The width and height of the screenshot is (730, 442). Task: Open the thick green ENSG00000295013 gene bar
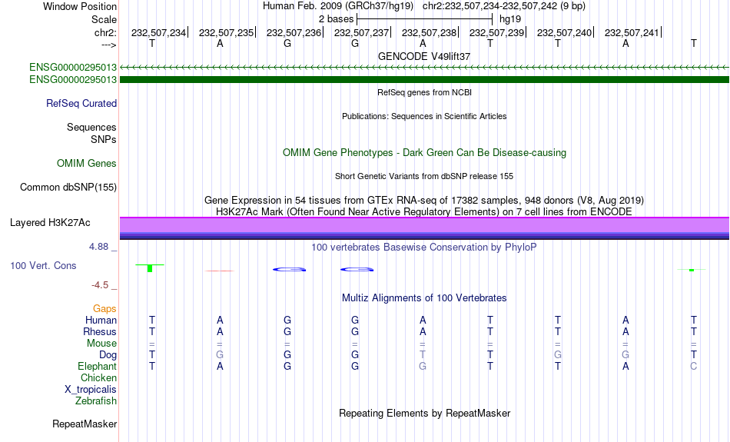pos(424,80)
